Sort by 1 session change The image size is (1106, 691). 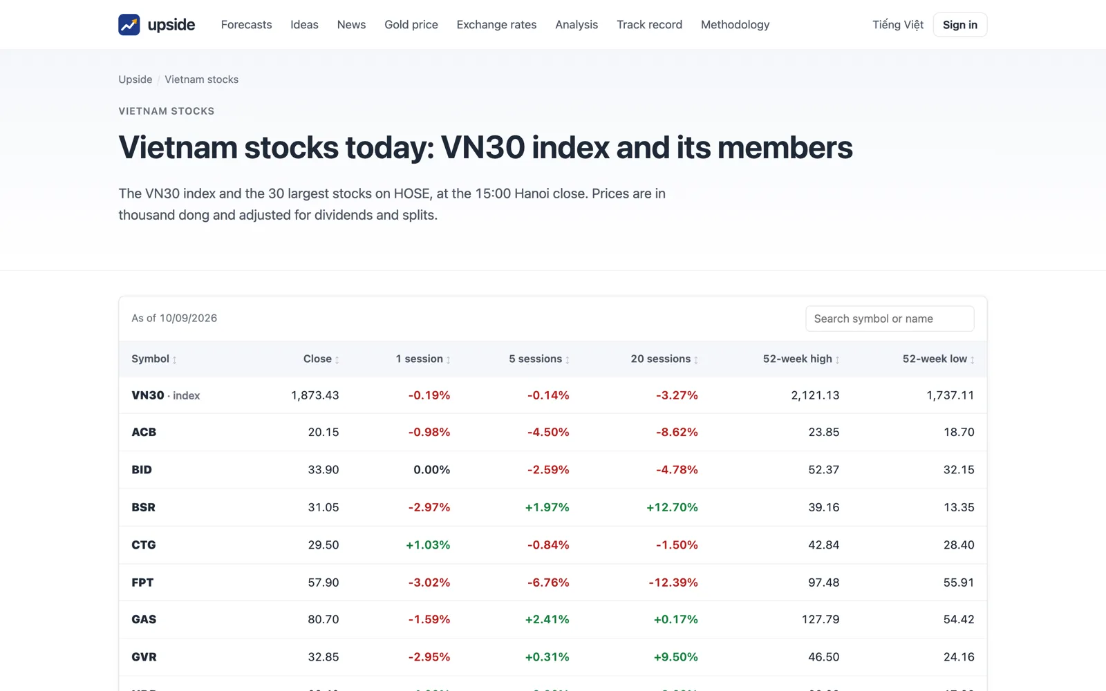pos(423,359)
